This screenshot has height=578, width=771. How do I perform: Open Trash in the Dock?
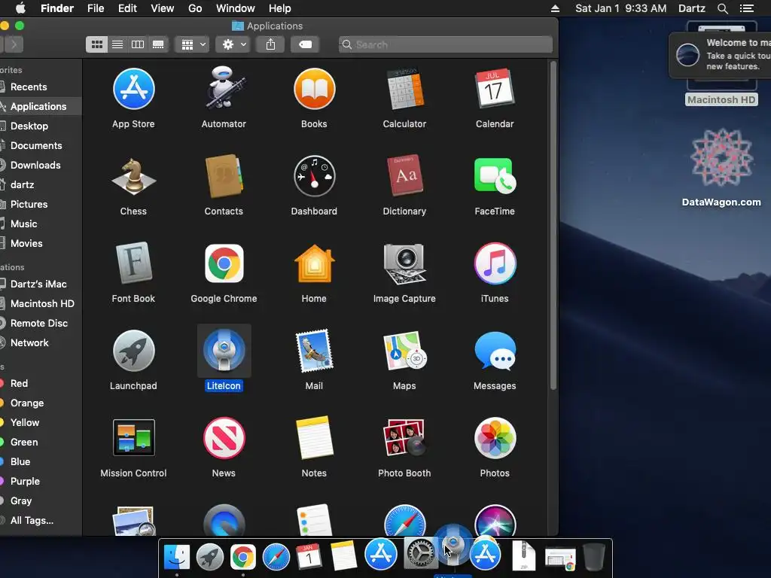pyautogui.click(x=593, y=556)
